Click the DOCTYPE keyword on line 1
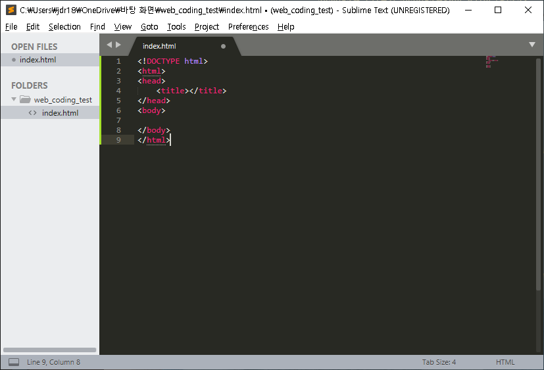The width and height of the screenshot is (544, 370). pos(163,61)
